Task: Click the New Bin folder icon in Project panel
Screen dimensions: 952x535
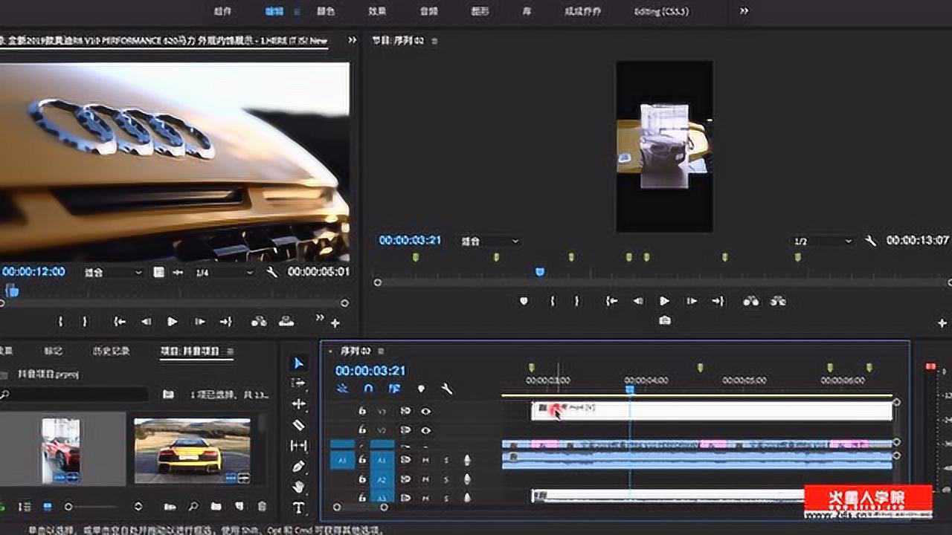Action: point(216,506)
